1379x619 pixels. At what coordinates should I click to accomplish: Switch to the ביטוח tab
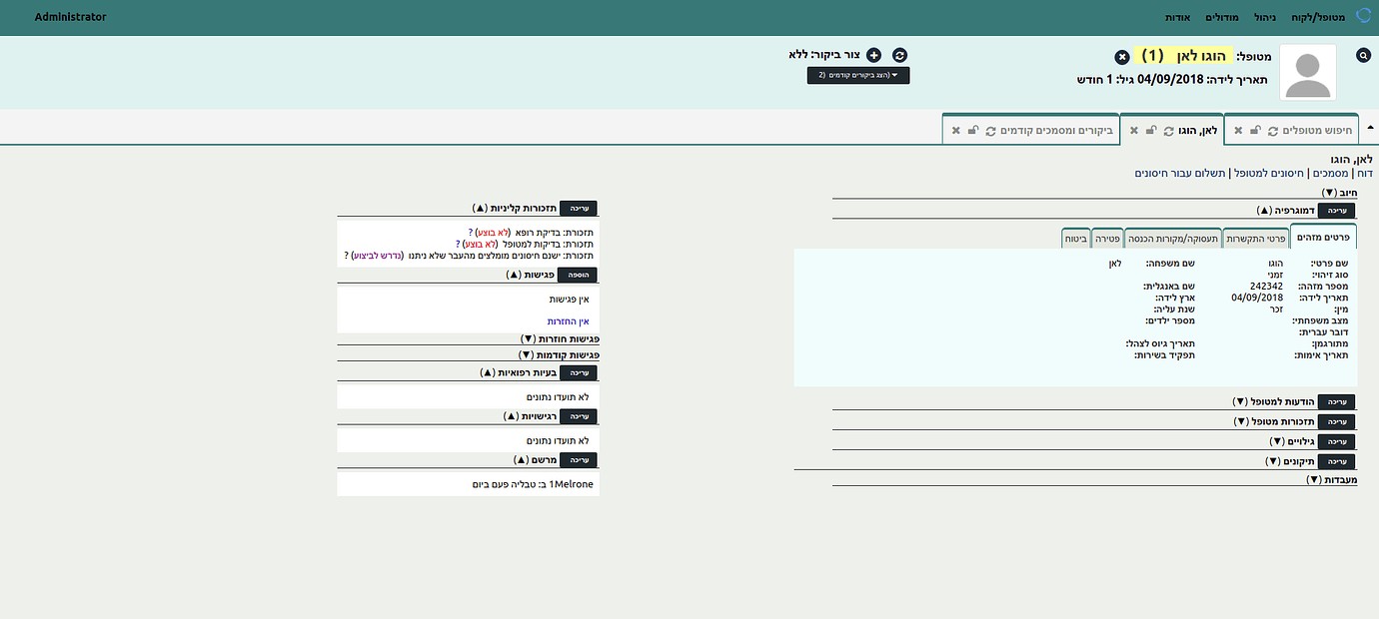pos(1077,238)
